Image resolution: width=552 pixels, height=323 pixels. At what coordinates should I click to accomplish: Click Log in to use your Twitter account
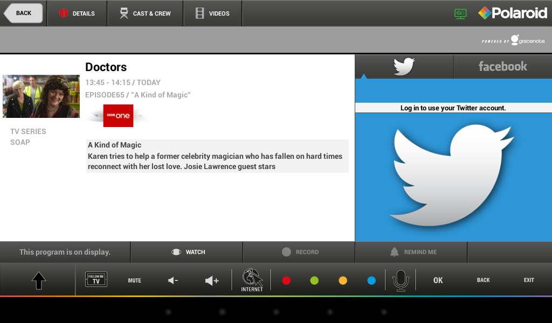453,108
